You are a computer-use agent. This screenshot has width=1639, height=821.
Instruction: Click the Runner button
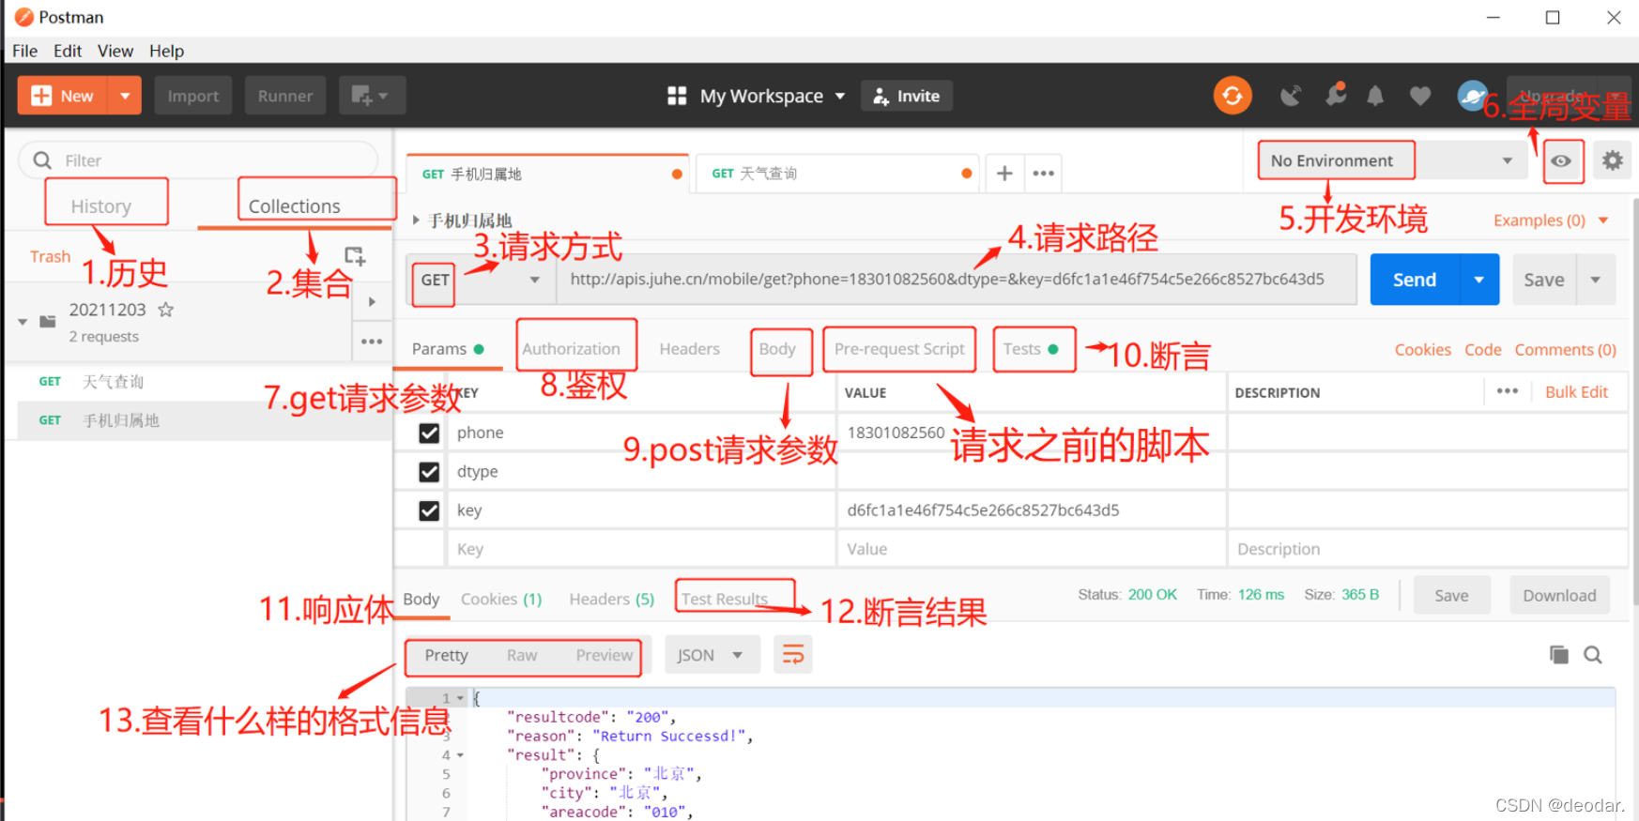285,96
